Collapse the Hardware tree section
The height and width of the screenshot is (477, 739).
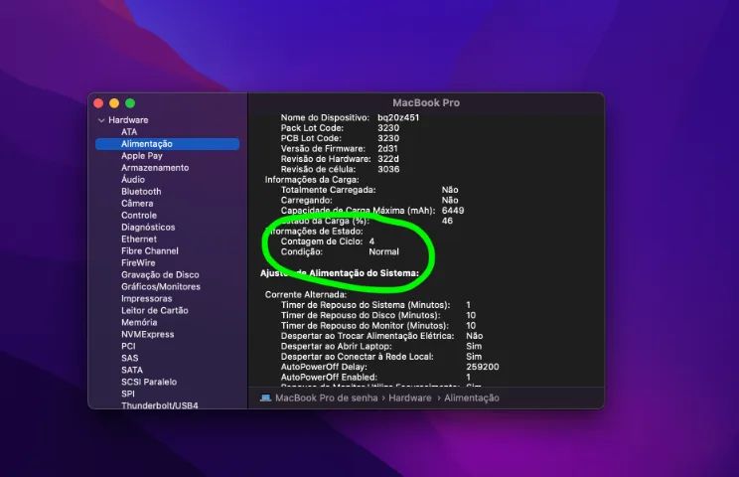[101, 120]
